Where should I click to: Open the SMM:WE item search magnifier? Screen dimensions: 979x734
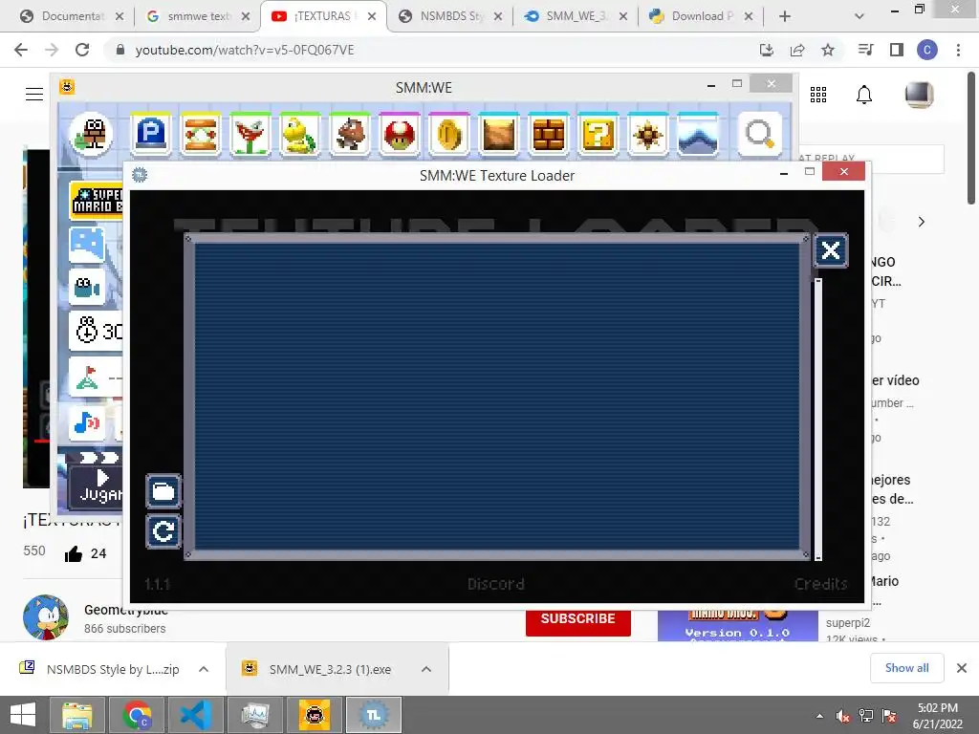[759, 134]
